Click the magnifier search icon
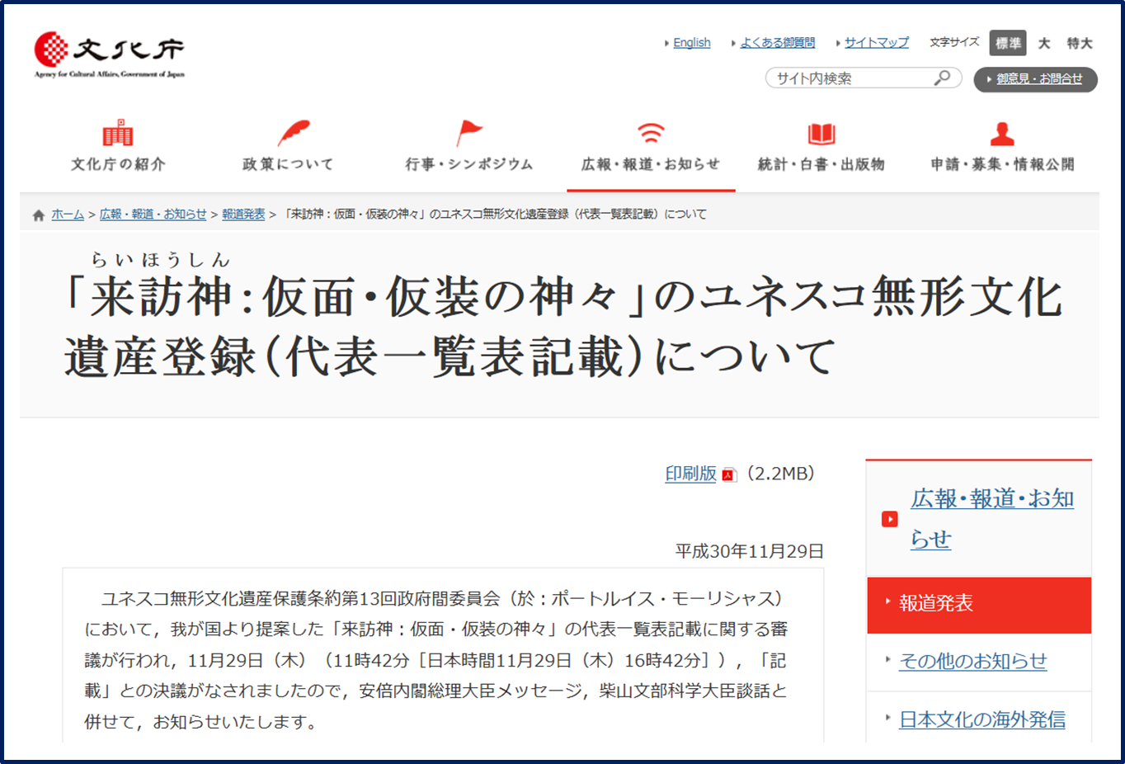The width and height of the screenshot is (1125, 764). [x=942, y=78]
